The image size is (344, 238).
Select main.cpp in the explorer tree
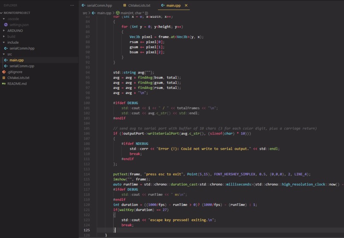(x=17, y=60)
